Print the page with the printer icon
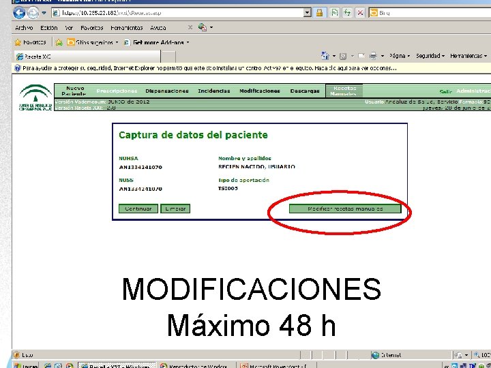 (373, 56)
